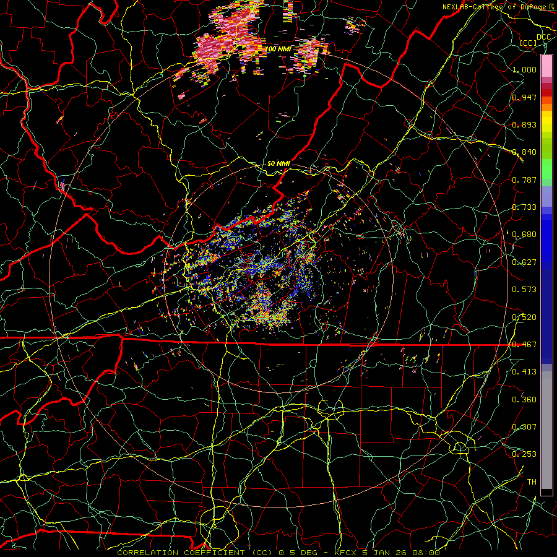Click the 0.947 scale value
Viewport: 557px width, 557px height.
click(x=524, y=97)
